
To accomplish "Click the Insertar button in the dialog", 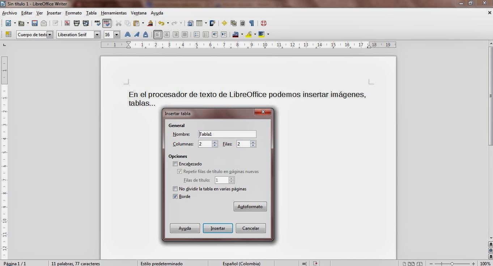I will click(x=218, y=228).
